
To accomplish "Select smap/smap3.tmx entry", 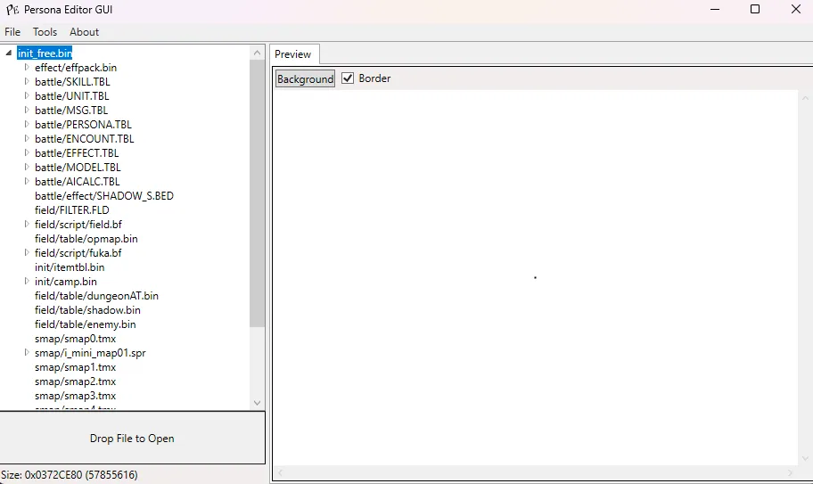I will pyautogui.click(x=75, y=396).
